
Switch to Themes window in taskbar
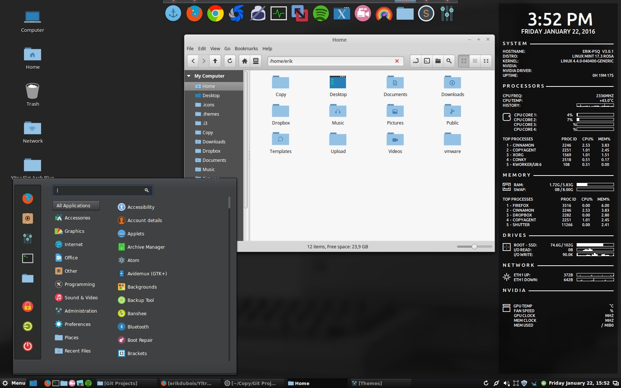380,383
